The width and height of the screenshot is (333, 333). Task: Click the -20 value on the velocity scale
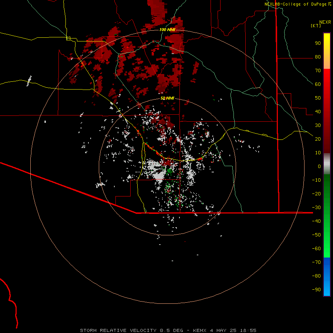pyautogui.click(x=316, y=194)
